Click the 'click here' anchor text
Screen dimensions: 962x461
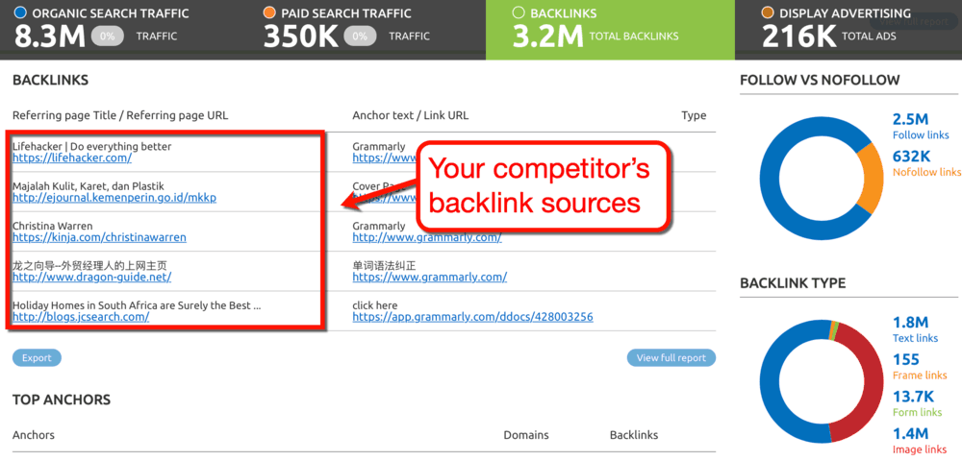(x=375, y=304)
